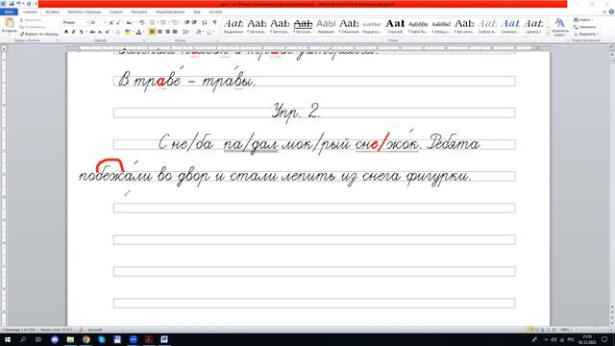Place the cursor in the word 'снежок'
The width and height of the screenshot is (615, 346).
(x=387, y=144)
